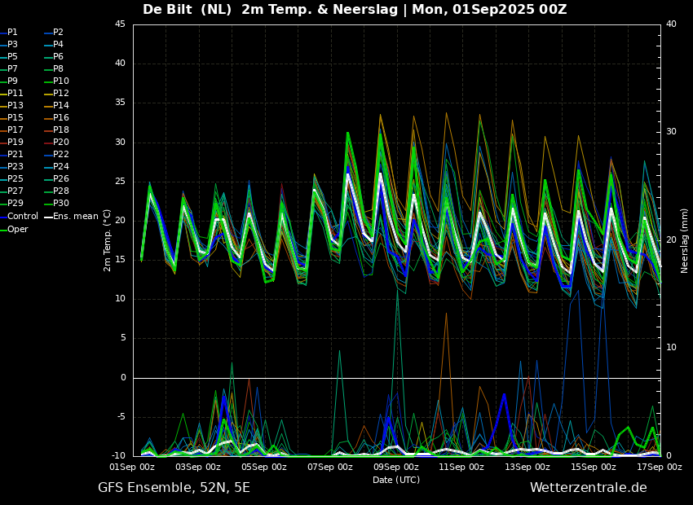Click the Date (UTC) axis label
Image resolution: width=693 pixels, height=505 pixels.
[x=396, y=480]
